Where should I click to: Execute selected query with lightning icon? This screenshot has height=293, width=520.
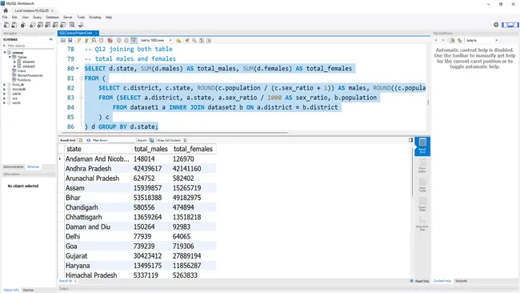coord(79,41)
